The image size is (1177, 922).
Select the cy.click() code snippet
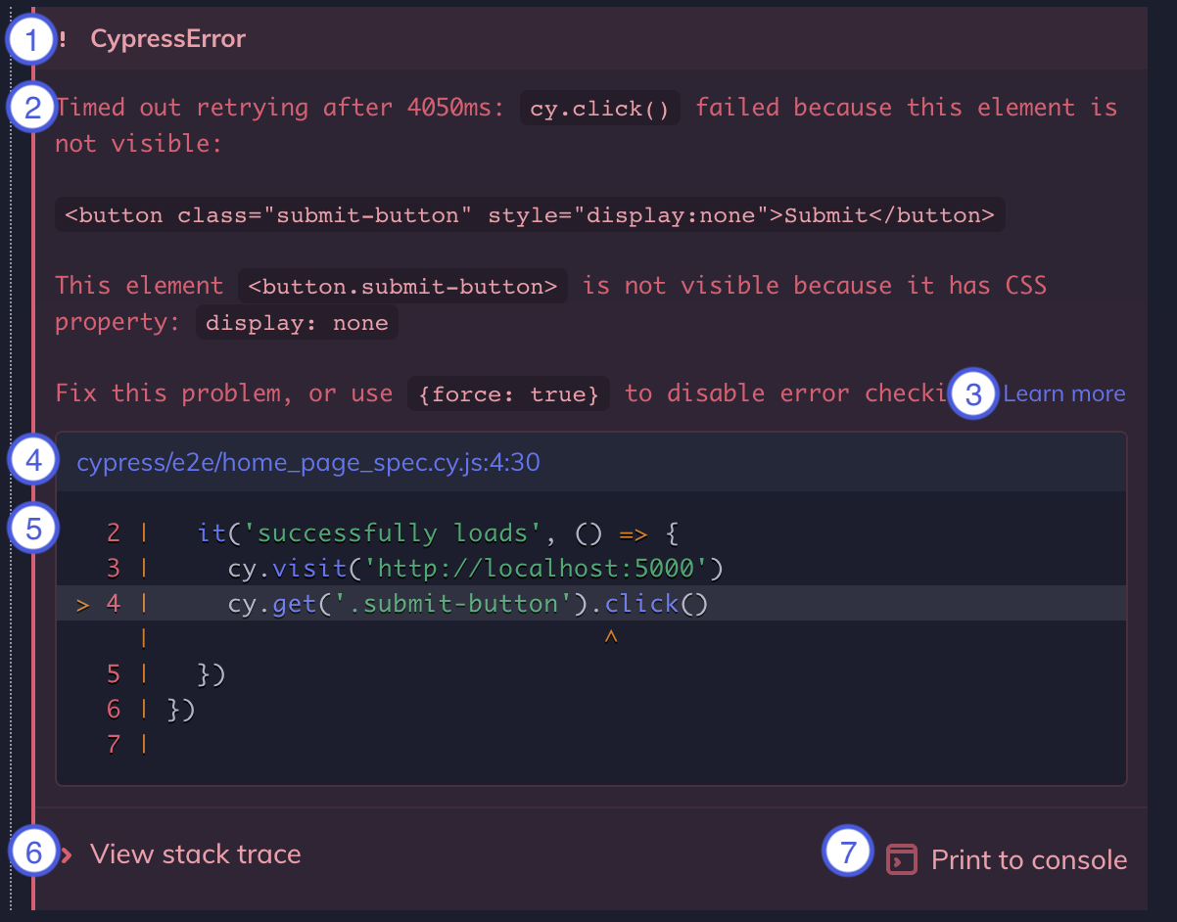599,108
